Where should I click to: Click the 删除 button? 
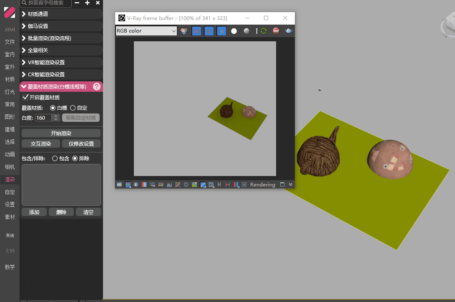[61, 212]
